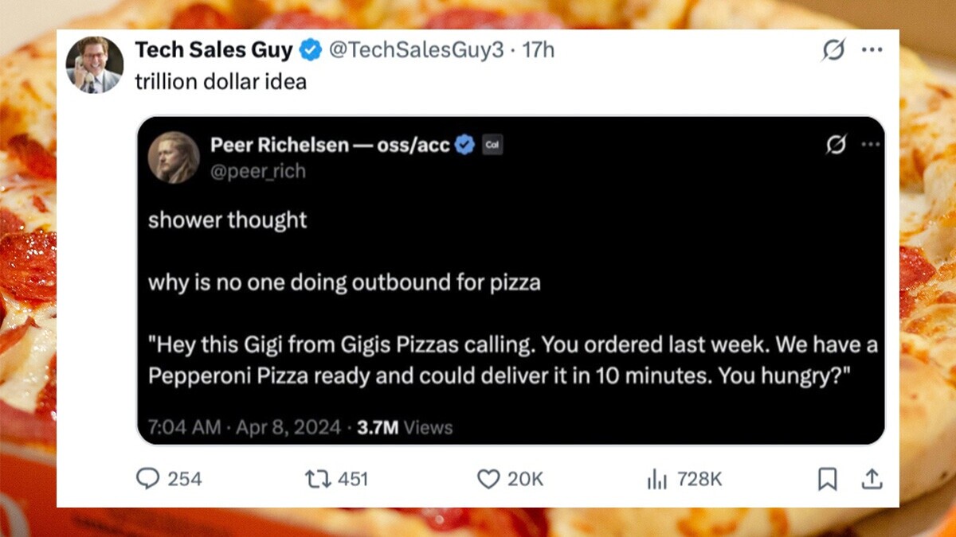Open the @peer_rich handle
Image resolution: width=956 pixels, height=537 pixels.
coord(257,171)
